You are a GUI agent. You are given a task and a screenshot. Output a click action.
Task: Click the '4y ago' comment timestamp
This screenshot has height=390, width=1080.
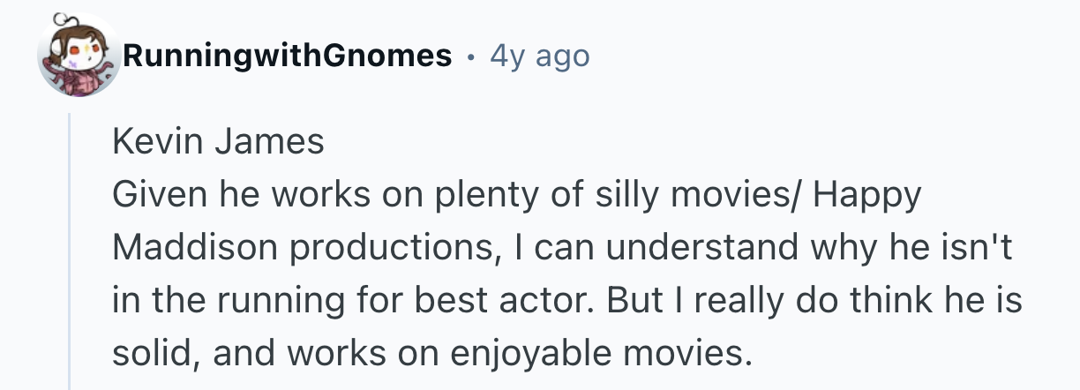tap(540, 57)
